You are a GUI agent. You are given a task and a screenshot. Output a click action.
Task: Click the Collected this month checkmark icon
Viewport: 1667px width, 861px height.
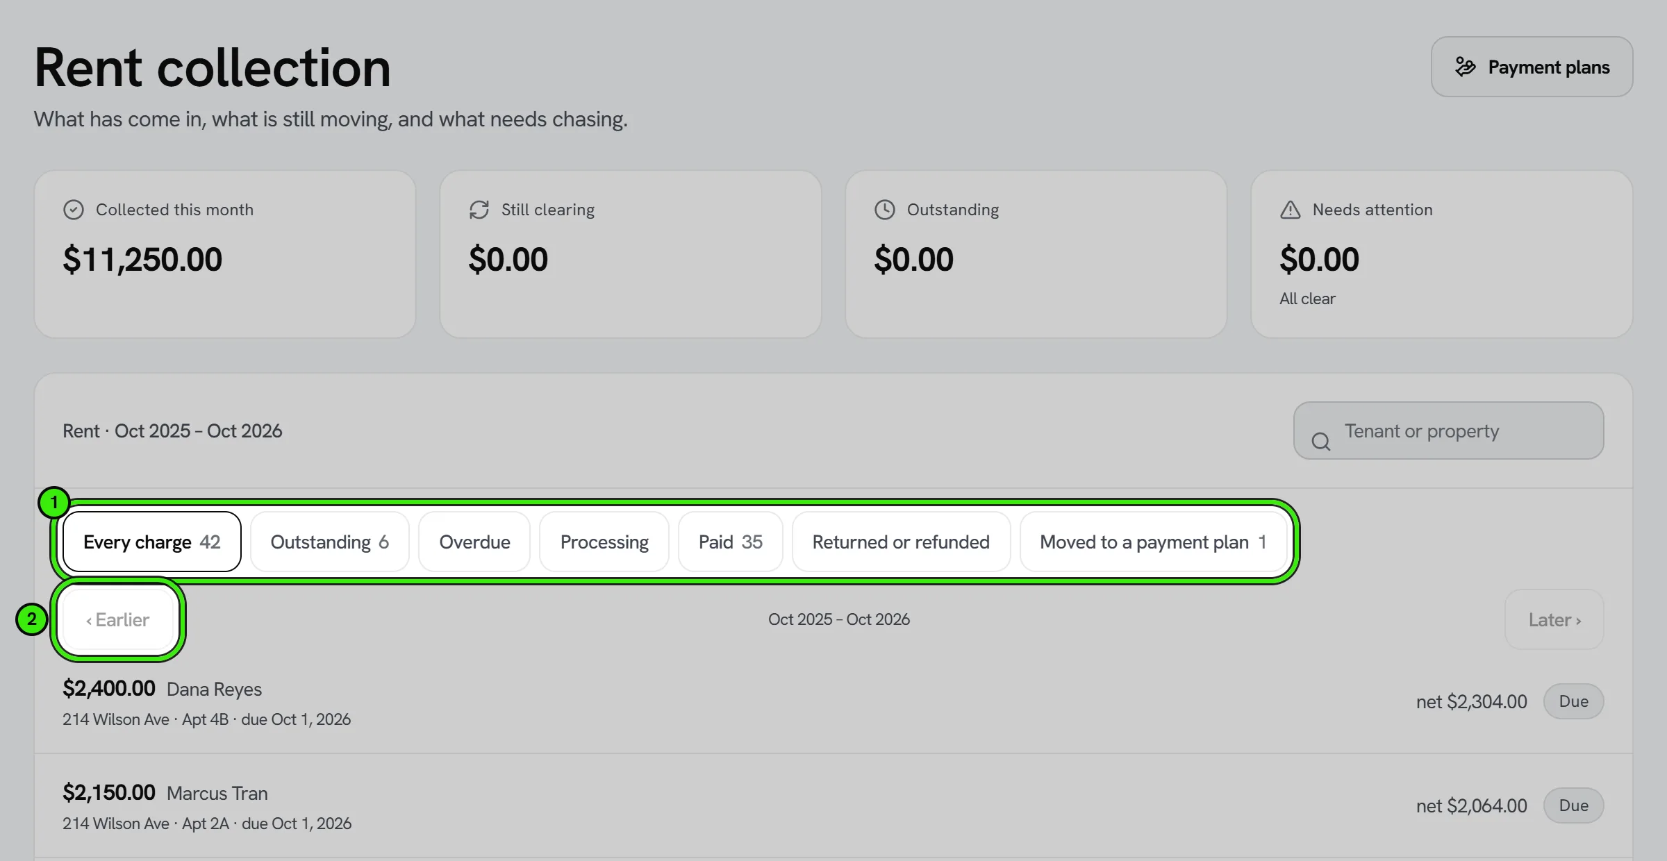[x=74, y=210]
